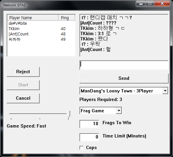This screenshot has width=173, height=157.
Task: Click ping value 40 for TKkim
Action: [63, 29]
